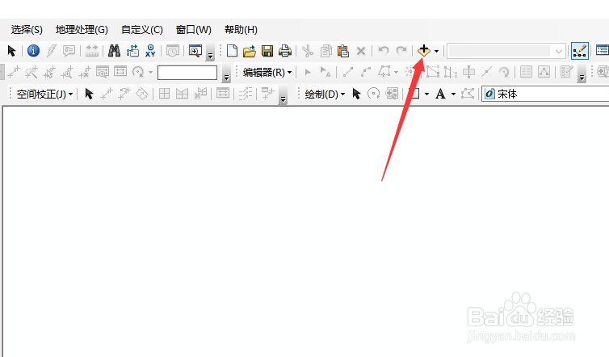The height and width of the screenshot is (357, 609).
Task: Open the Attributes window icon
Action: coord(527,72)
